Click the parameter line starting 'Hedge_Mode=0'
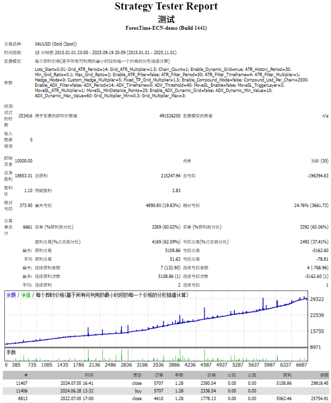Screen dimensions: 331x403 (171, 80)
